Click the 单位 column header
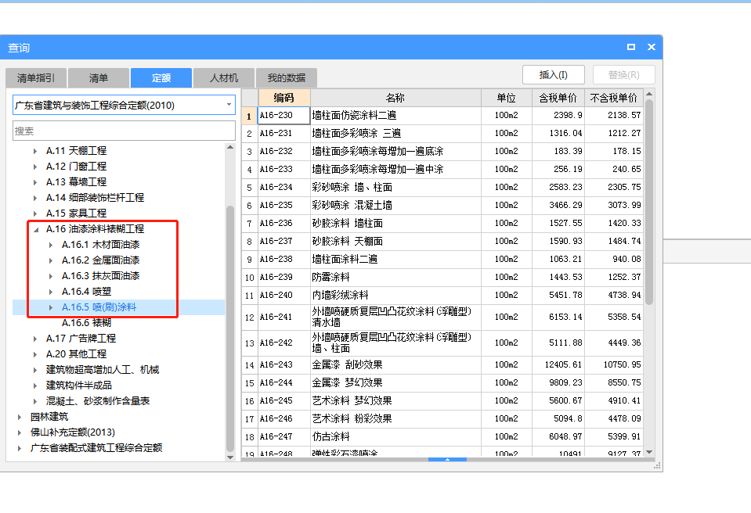The image size is (751, 513). pyautogui.click(x=506, y=98)
